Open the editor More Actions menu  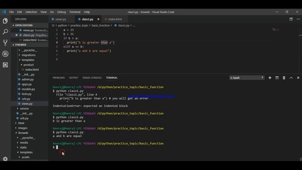pyautogui.click(x=298, y=19)
